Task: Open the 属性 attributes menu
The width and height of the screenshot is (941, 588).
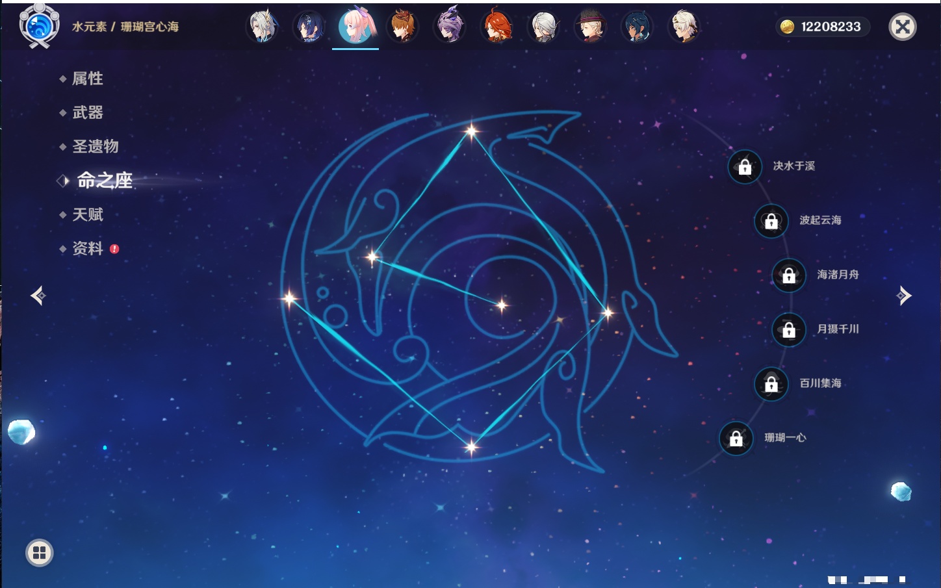Action: [x=88, y=79]
